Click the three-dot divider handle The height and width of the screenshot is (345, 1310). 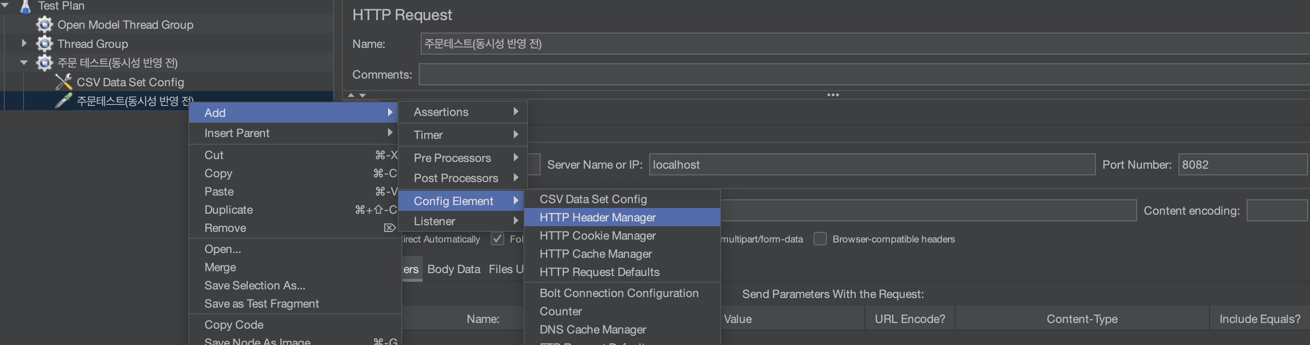coord(833,95)
